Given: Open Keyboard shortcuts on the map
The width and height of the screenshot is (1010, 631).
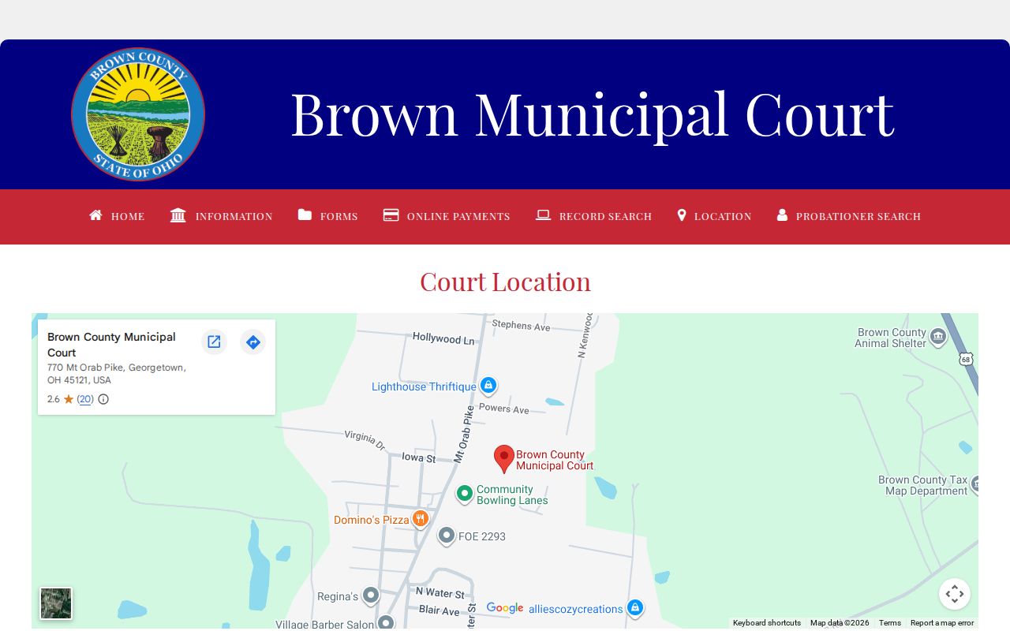Looking at the screenshot, I should click(767, 623).
